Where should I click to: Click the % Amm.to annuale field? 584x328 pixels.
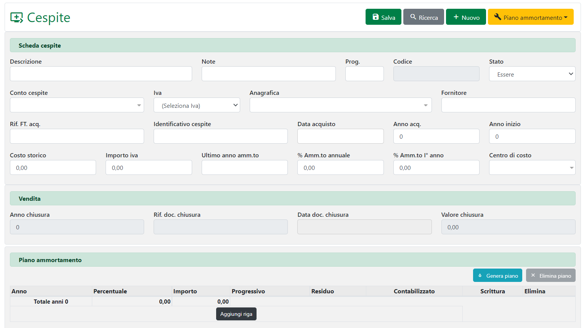pos(340,168)
